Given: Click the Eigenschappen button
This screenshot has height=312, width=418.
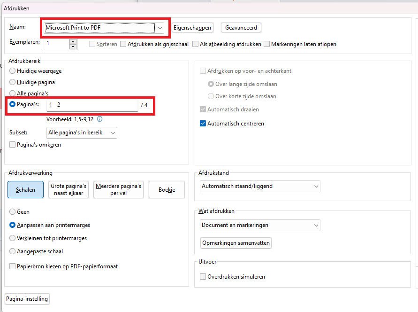Looking at the screenshot, I should [x=192, y=28].
